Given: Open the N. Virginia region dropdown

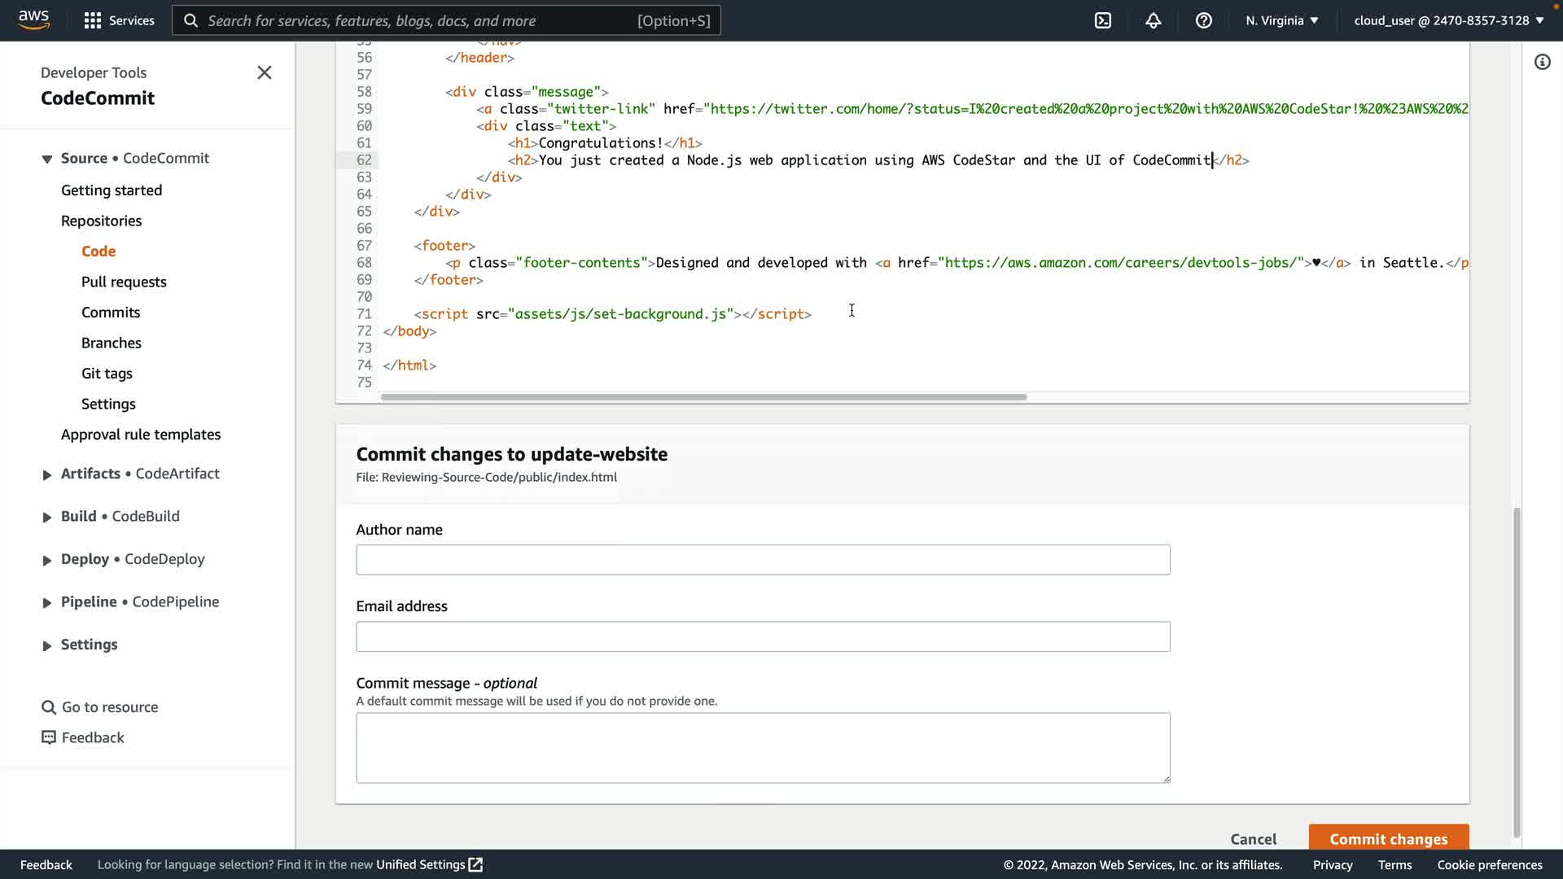Looking at the screenshot, I should (1281, 20).
